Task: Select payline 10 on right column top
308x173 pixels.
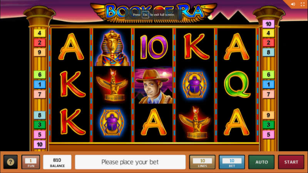Action: pyautogui.click(x=268, y=24)
